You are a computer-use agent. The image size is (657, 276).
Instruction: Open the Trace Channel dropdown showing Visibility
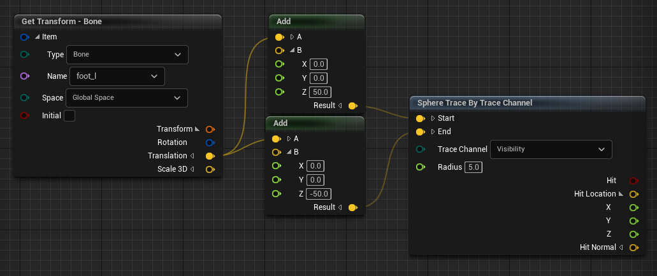click(551, 149)
